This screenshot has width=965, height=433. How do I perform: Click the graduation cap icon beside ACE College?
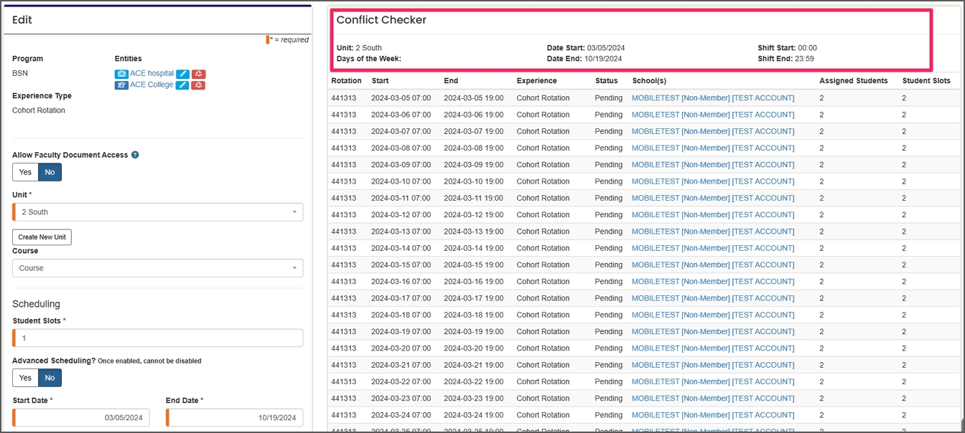pos(121,84)
